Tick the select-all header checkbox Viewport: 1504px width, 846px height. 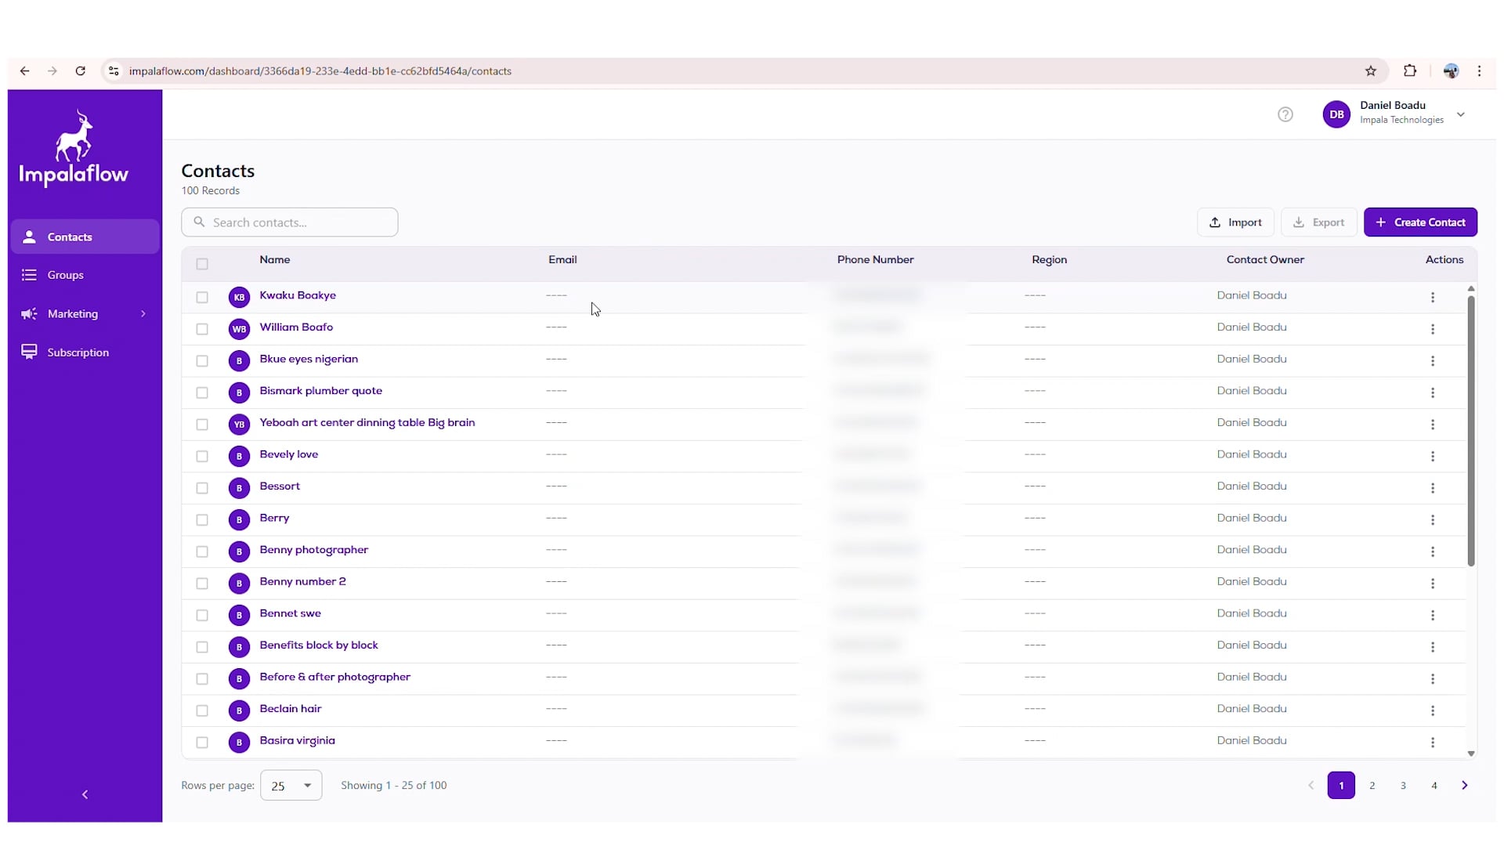[202, 264]
